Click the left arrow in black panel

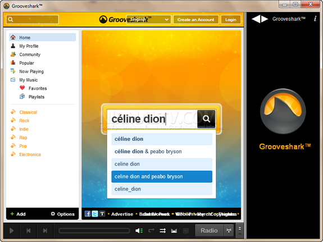point(256,19)
